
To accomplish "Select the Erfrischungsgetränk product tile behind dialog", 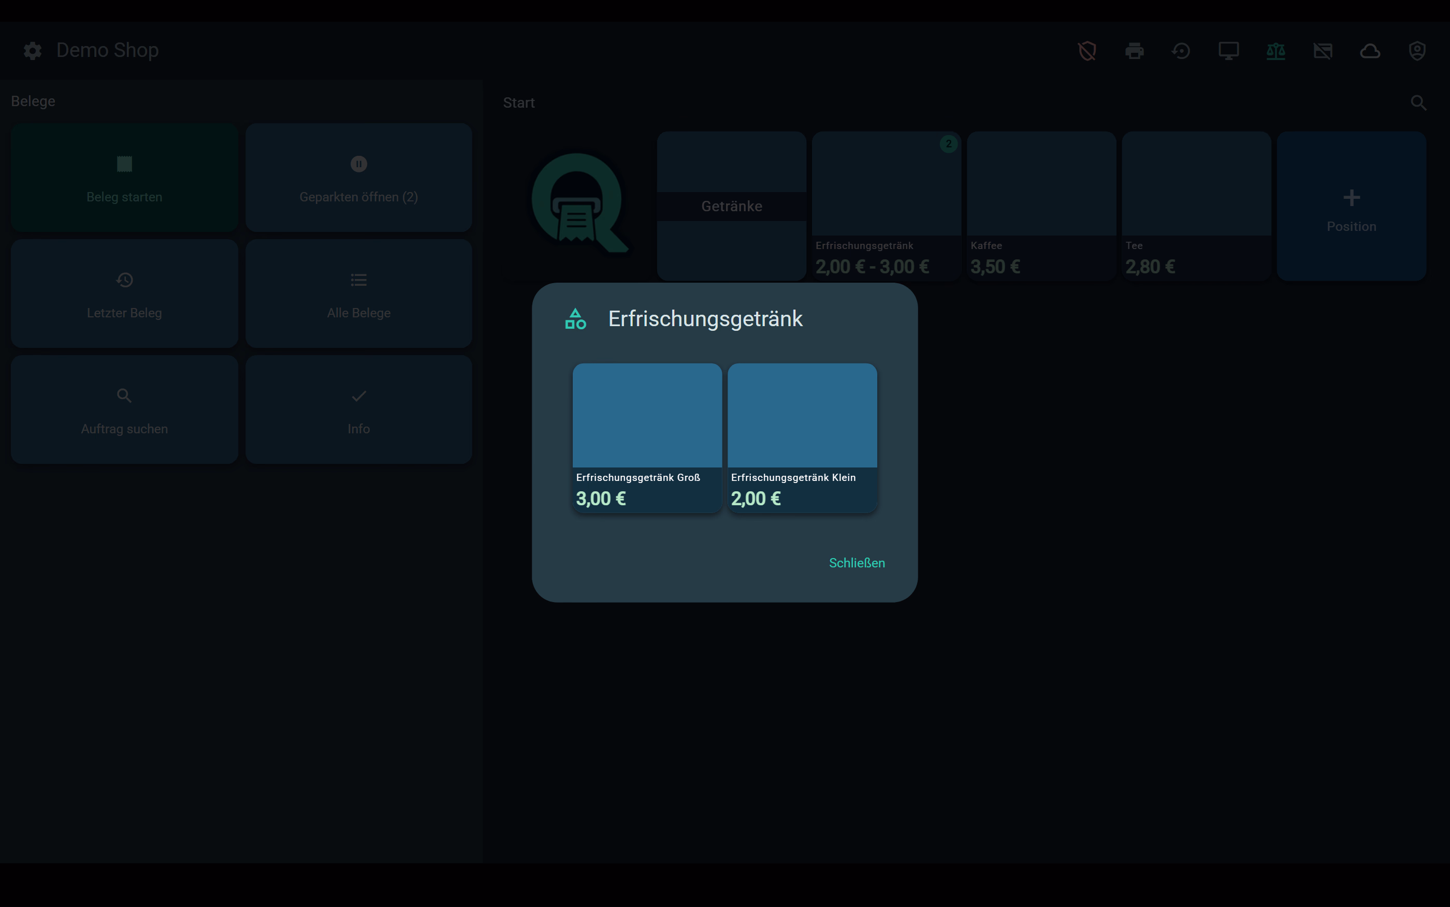I will (886, 206).
